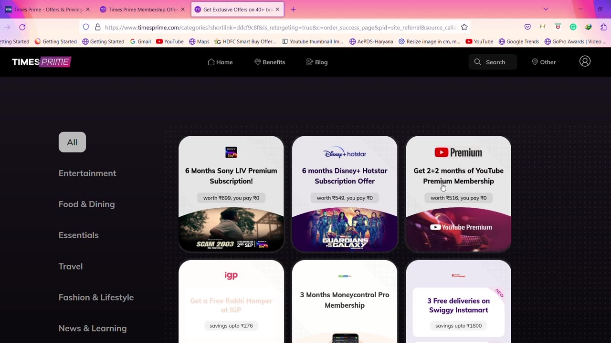Open the Home nav link

point(220,62)
